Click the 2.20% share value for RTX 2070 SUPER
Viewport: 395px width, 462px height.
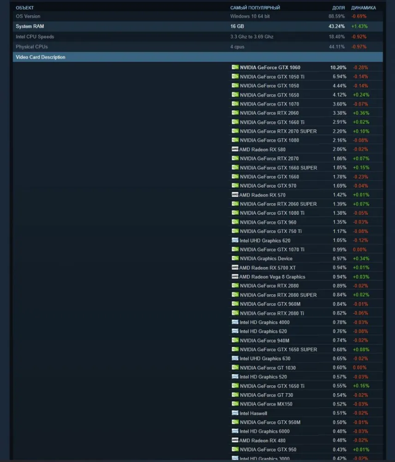339,131
